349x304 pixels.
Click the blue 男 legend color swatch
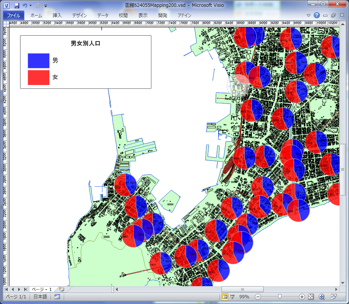tap(38, 61)
